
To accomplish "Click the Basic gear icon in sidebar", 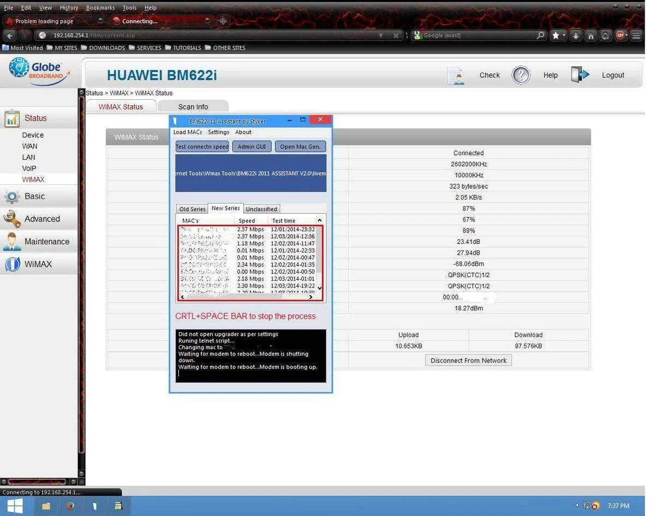I will [11, 196].
